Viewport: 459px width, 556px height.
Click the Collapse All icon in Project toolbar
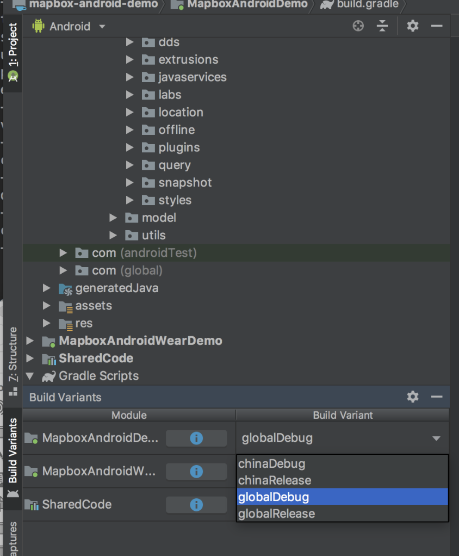(382, 26)
